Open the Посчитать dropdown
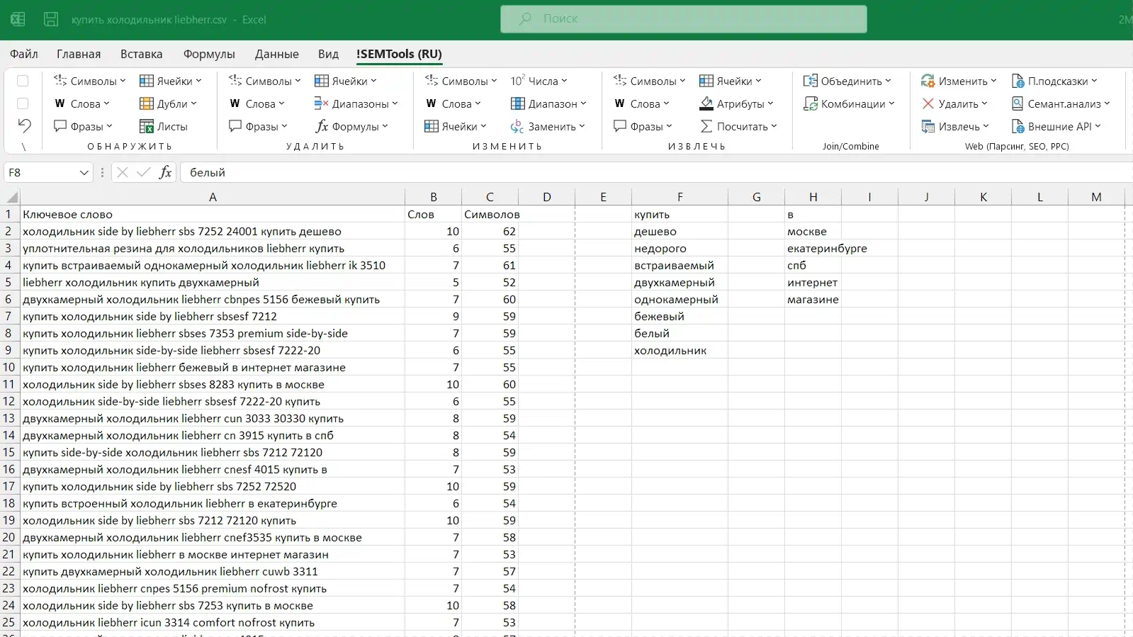Viewport: 1133px width, 637px height. click(x=738, y=126)
